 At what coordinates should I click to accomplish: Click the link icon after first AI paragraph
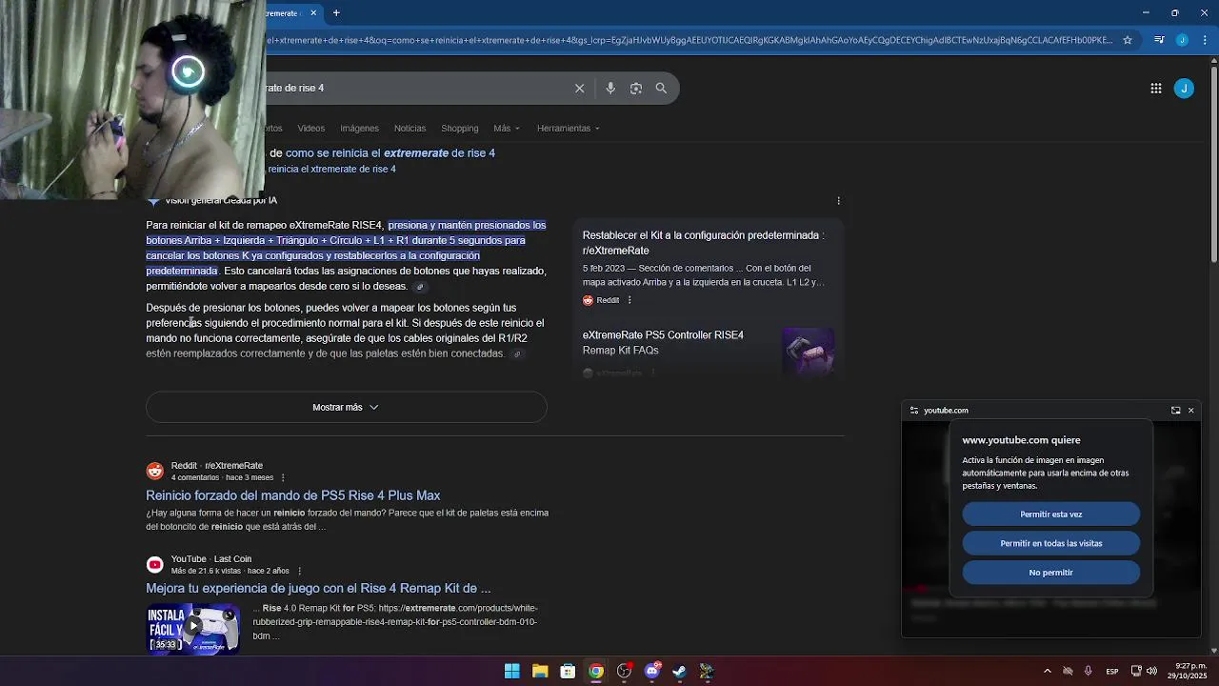coord(419,287)
